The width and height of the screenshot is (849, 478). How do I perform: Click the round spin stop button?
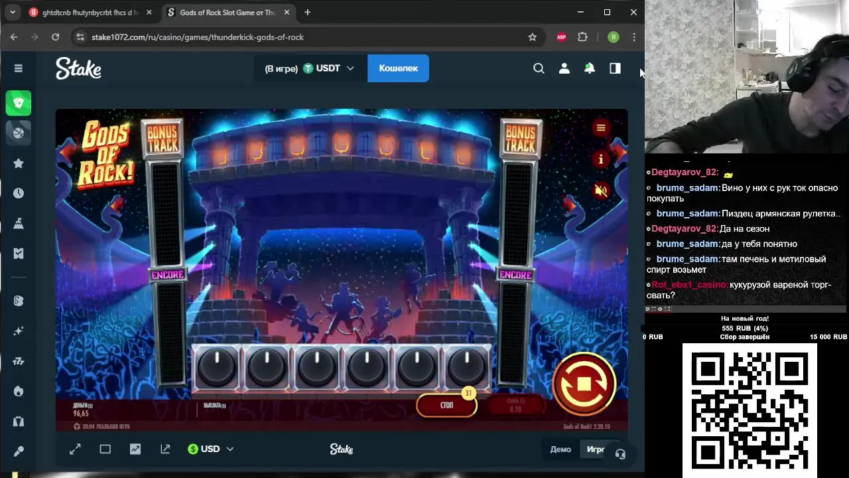584,384
